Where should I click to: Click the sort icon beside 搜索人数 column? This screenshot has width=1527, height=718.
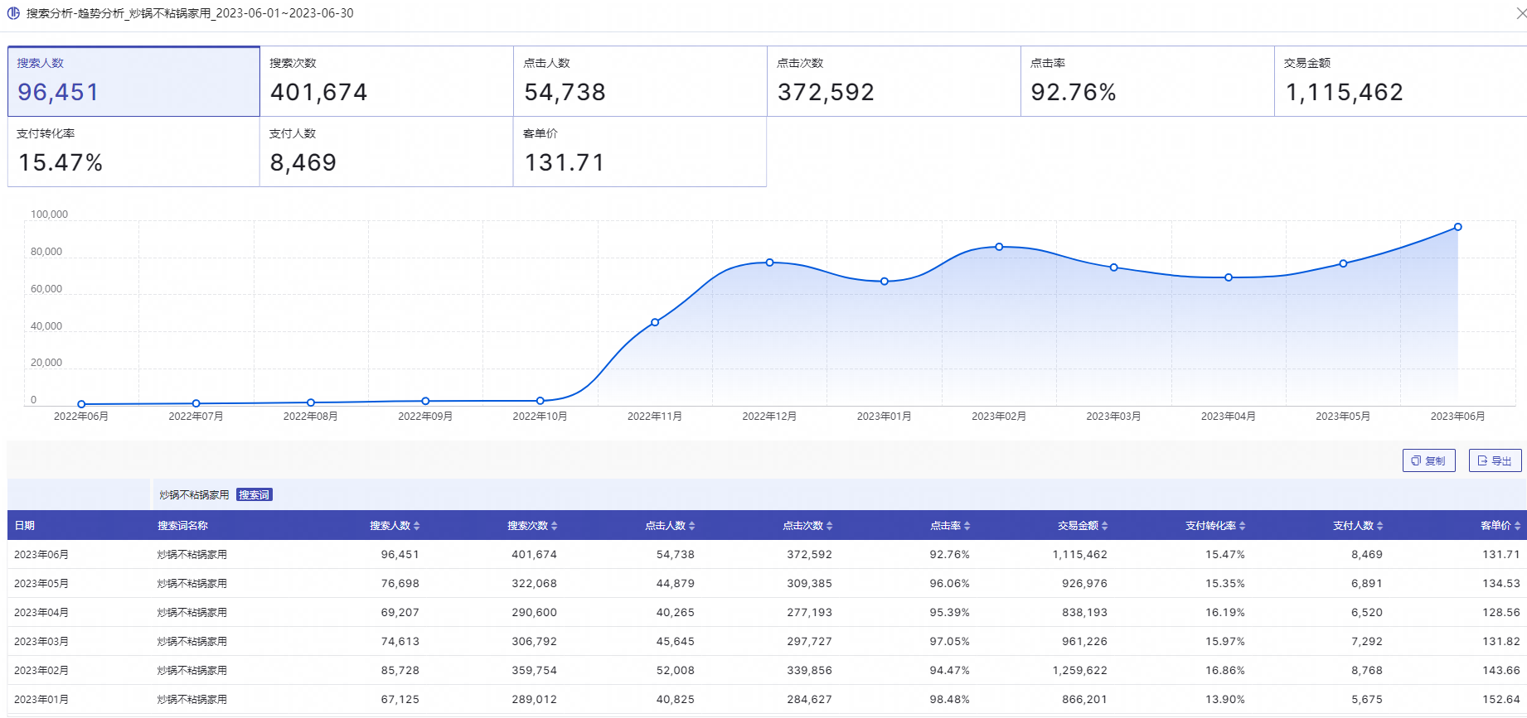417,526
